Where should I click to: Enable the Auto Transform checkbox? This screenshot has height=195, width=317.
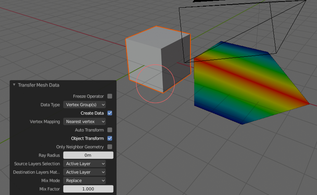pos(110,130)
